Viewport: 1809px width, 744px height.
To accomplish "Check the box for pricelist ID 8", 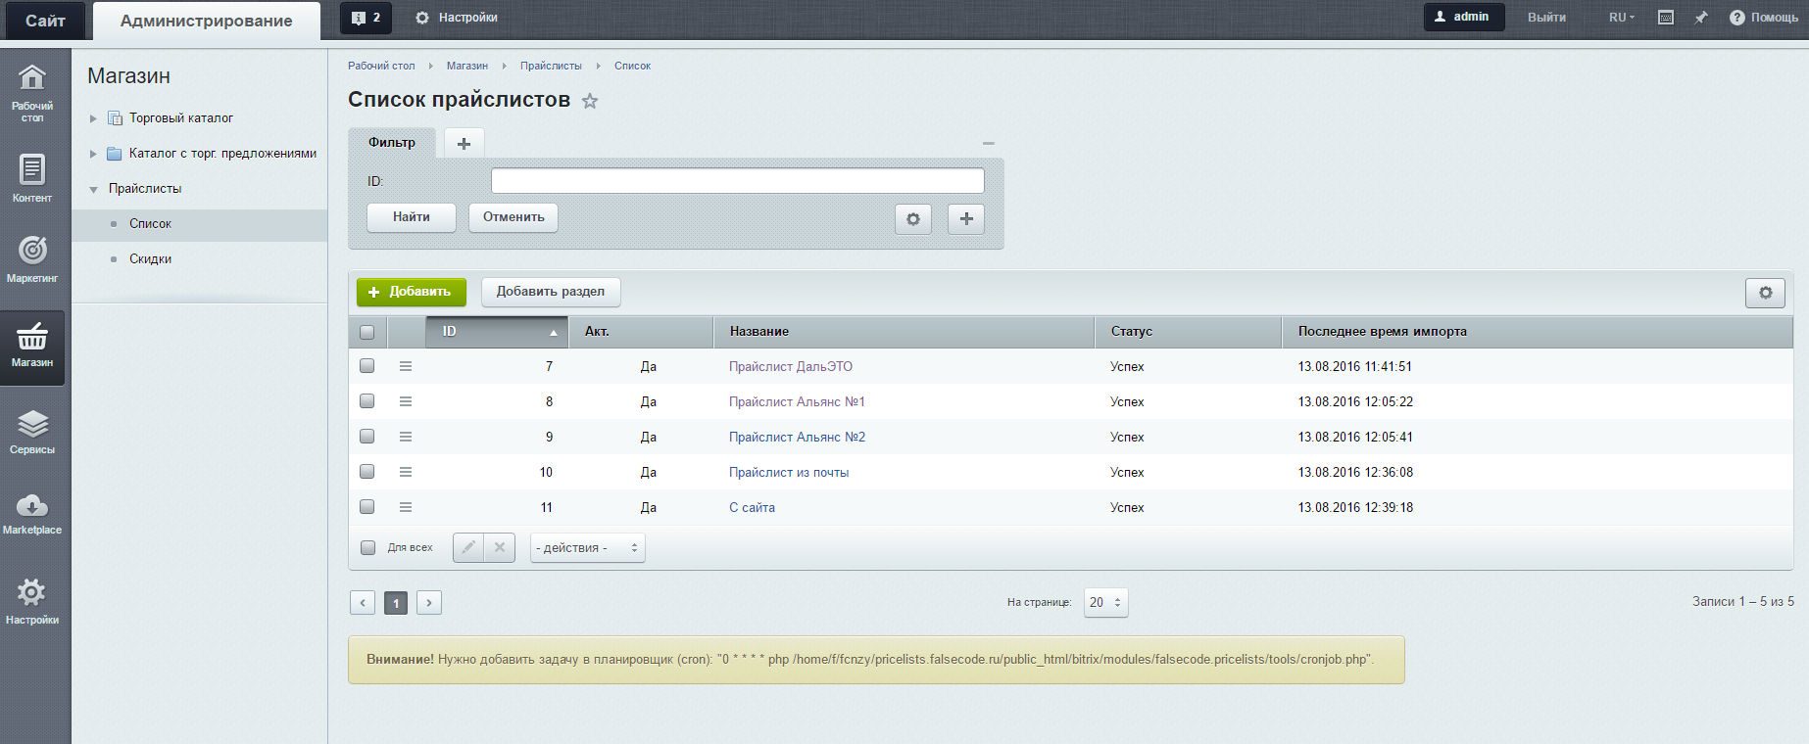I will coord(367,401).
